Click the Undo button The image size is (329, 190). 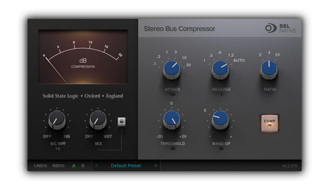40,166
